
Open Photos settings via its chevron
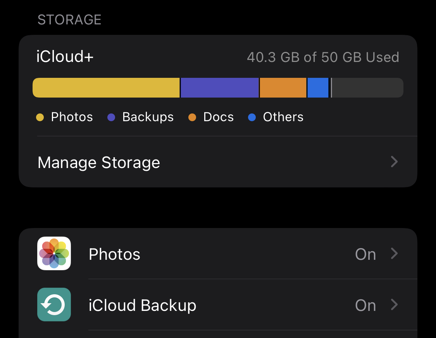(394, 254)
